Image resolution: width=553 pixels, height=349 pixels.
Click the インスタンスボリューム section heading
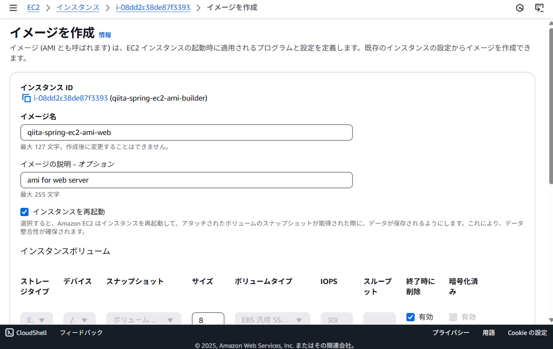pyautogui.click(x=65, y=251)
